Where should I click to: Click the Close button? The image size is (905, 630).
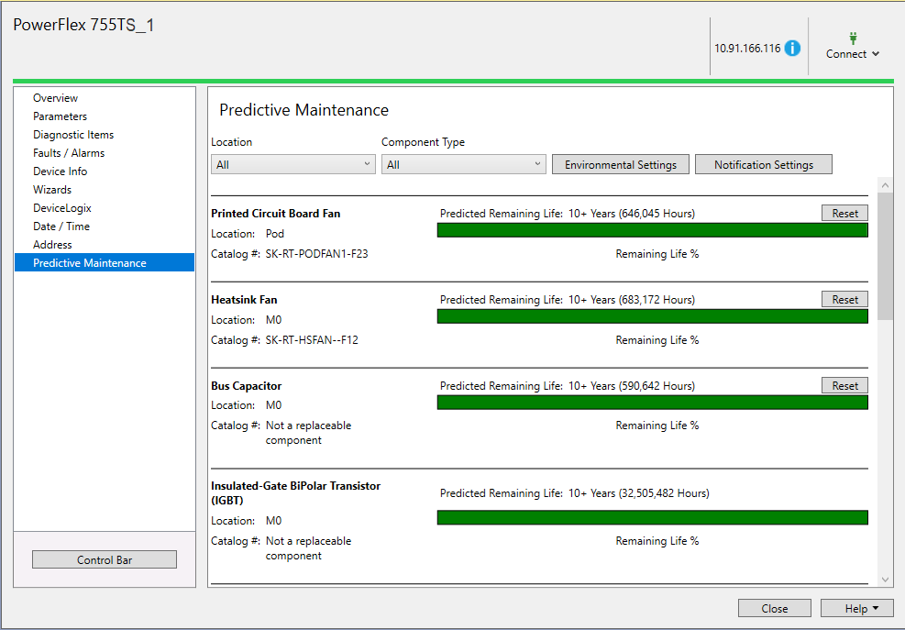(x=775, y=608)
